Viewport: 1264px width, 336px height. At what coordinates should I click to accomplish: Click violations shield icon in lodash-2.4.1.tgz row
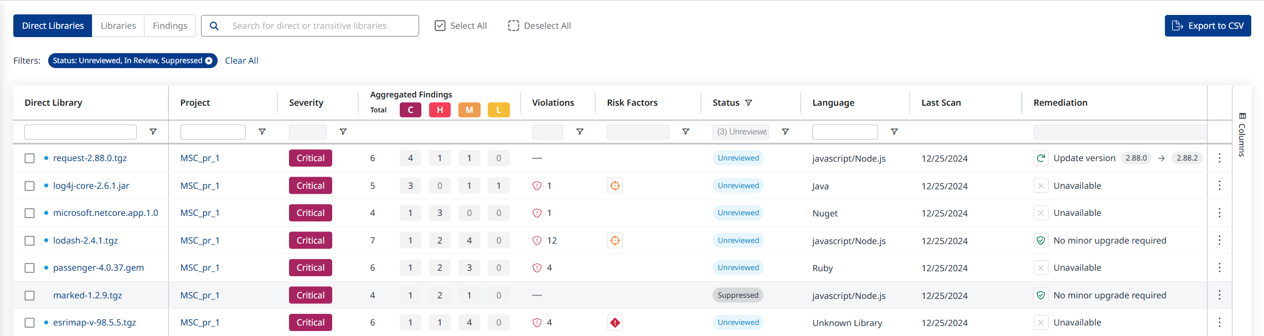pyautogui.click(x=536, y=241)
